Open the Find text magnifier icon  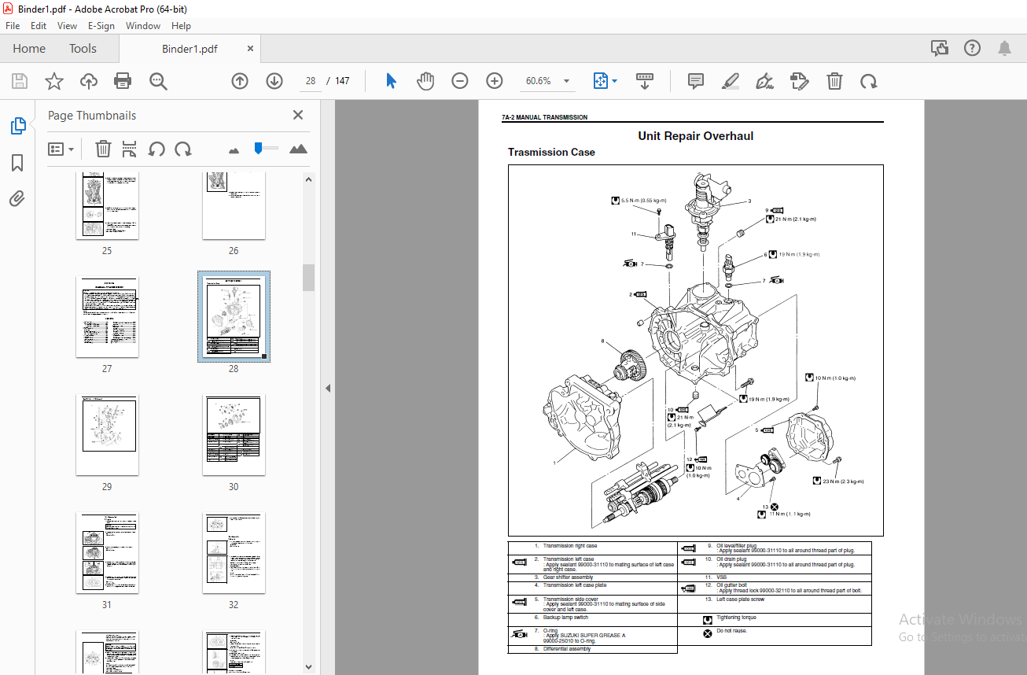(x=158, y=81)
